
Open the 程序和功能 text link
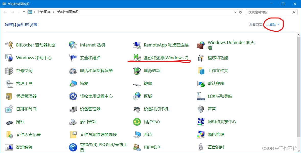tap(218, 58)
